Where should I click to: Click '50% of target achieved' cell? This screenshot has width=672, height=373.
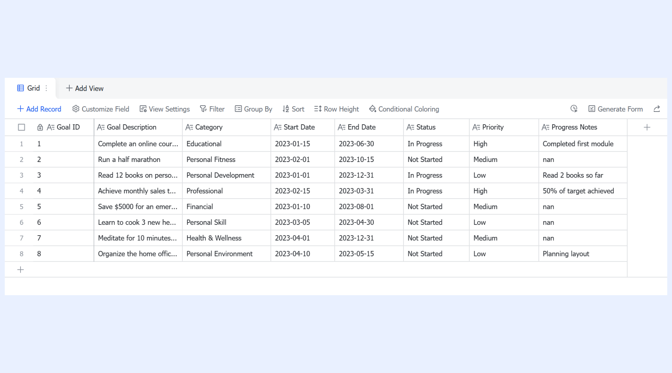point(583,191)
